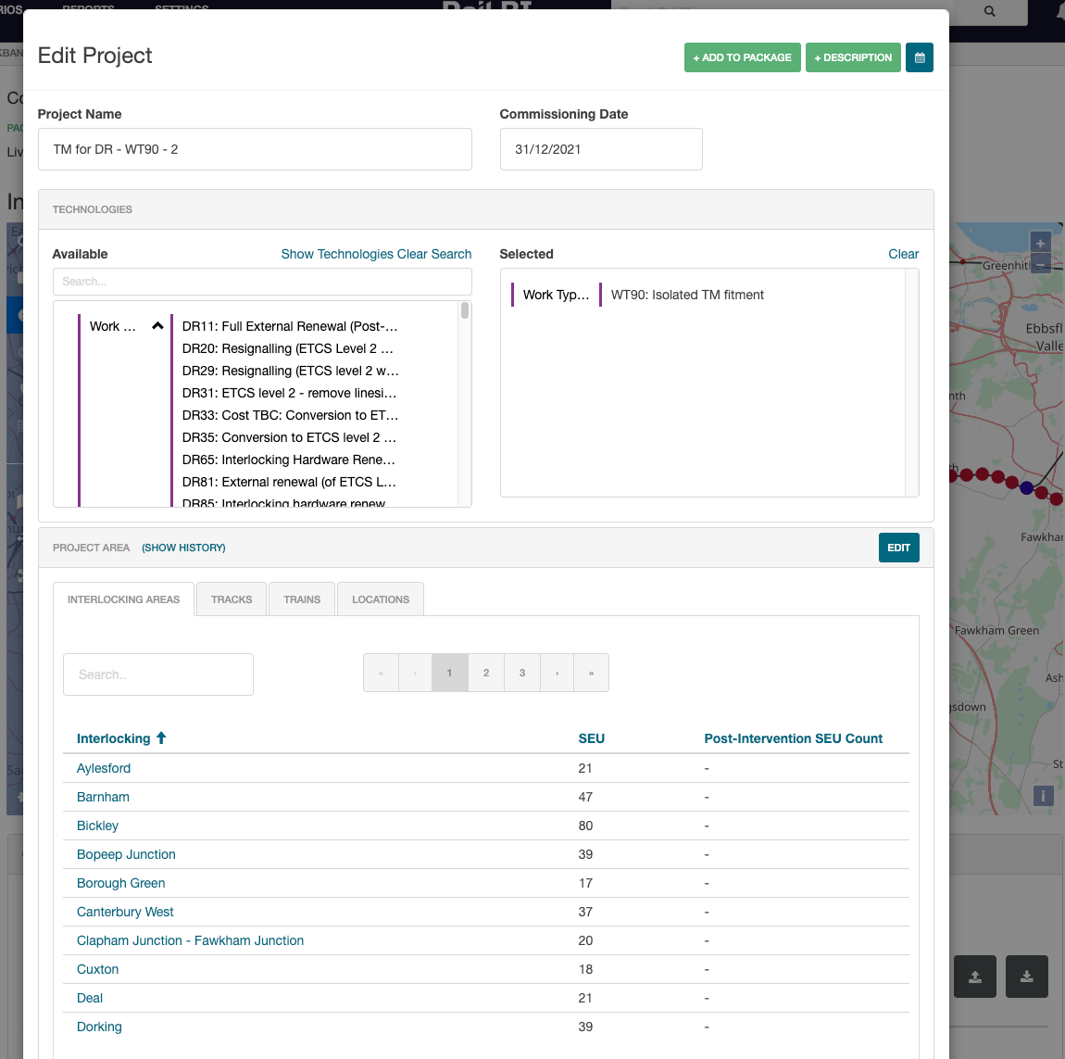Select DR31 ETCS level 2 technology item

click(289, 393)
